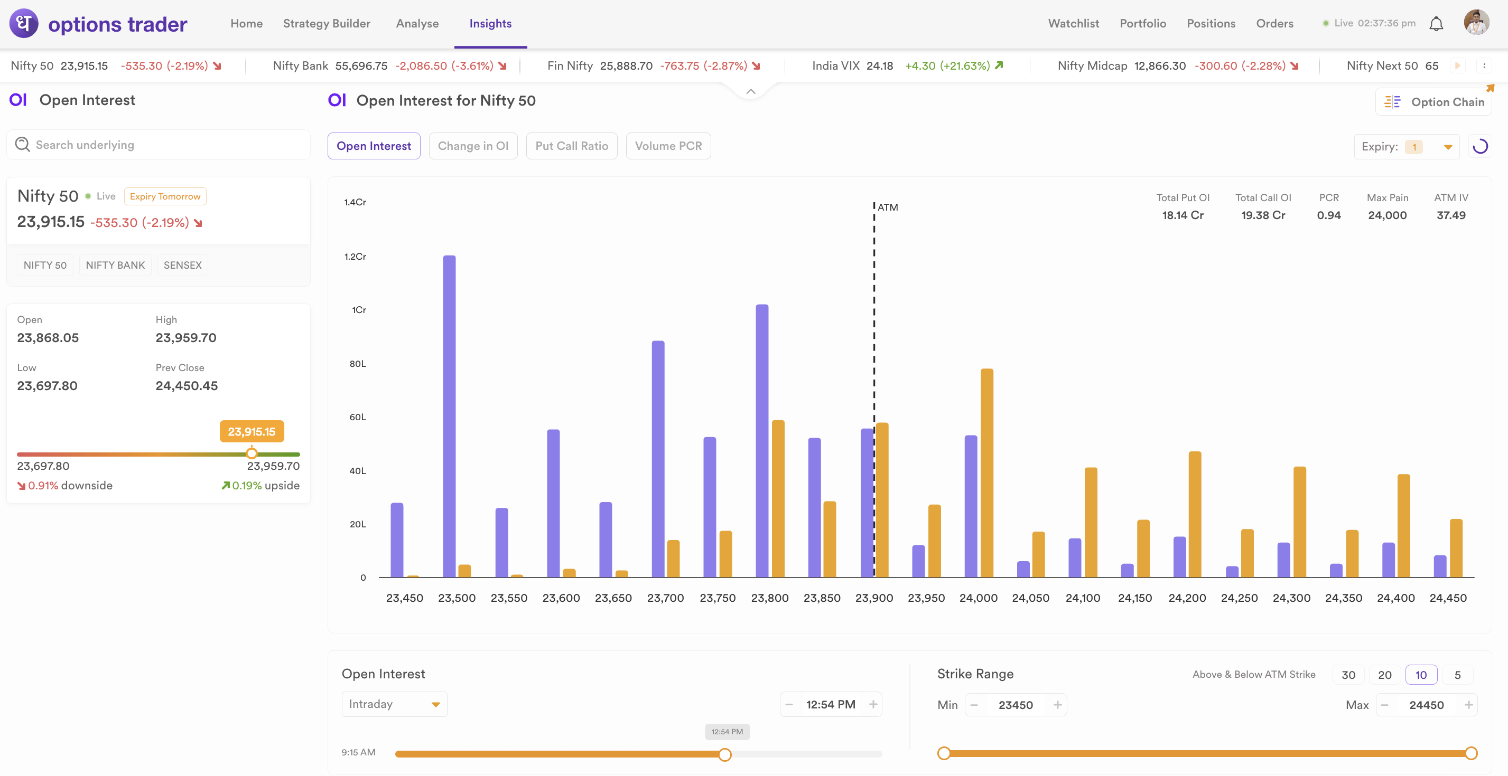This screenshot has width=1508, height=776.
Task: Increase the Max strike with plus
Action: click(x=1468, y=705)
